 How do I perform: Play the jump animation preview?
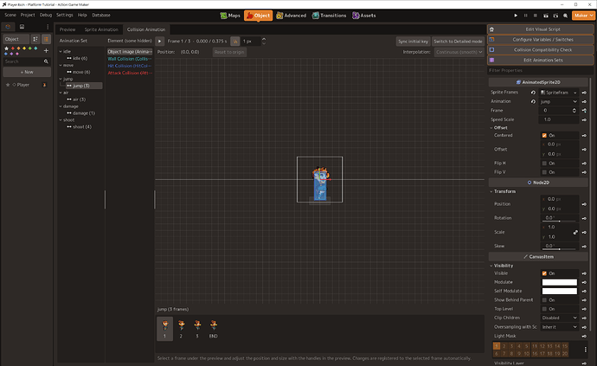coord(159,42)
